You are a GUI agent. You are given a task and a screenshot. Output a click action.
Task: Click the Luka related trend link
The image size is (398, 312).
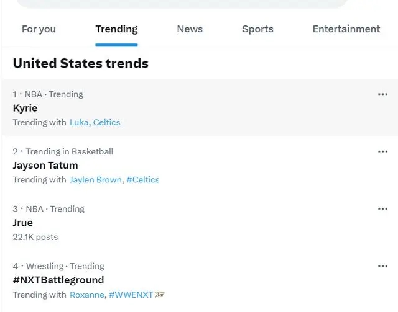79,122
